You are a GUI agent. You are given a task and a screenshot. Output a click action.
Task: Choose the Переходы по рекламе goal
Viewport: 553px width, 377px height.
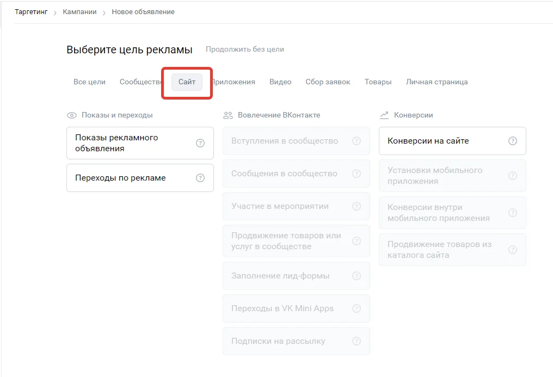140,178
